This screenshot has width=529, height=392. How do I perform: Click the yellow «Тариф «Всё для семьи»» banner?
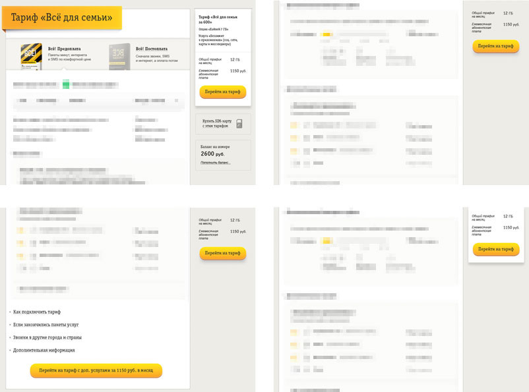(61, 17)
